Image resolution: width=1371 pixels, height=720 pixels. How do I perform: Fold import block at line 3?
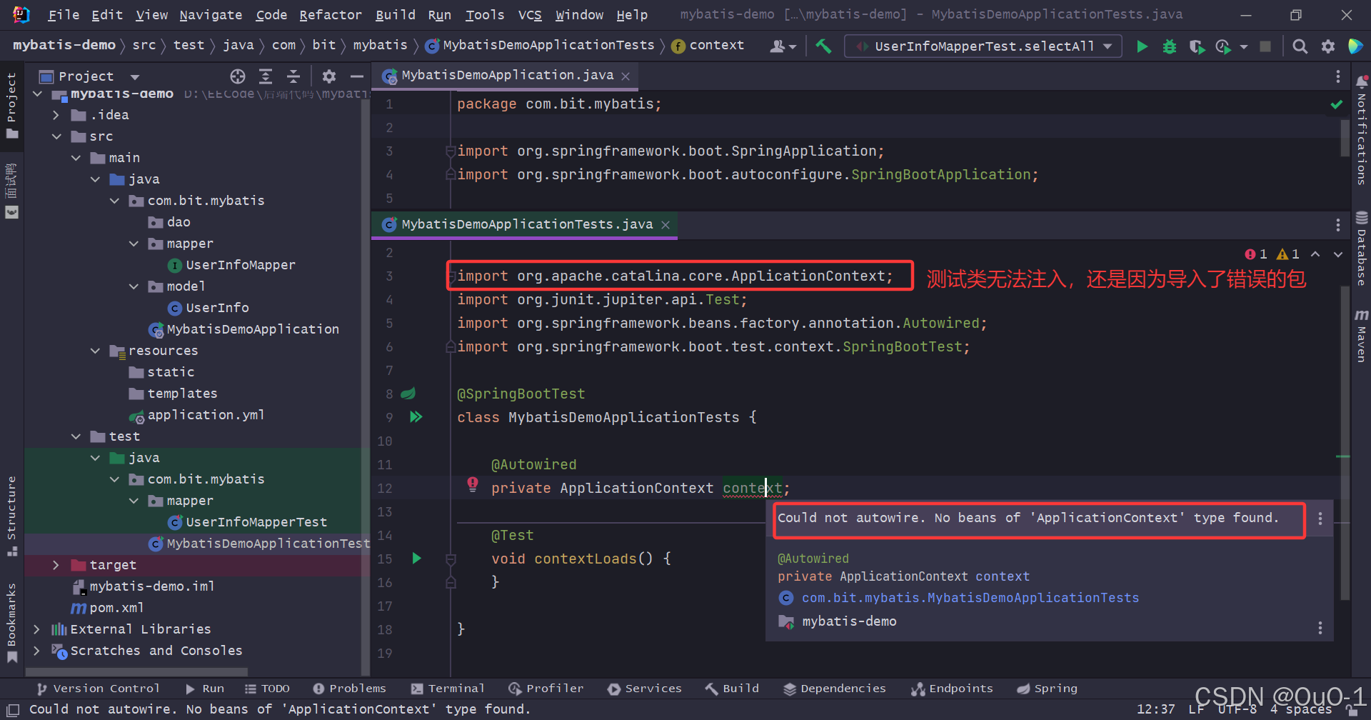coord(451,151)
